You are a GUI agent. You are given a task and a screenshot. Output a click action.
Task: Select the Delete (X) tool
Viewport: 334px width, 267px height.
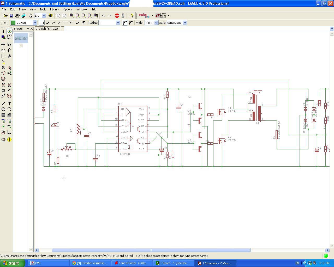pyautogui.click(x=3, y=68)
